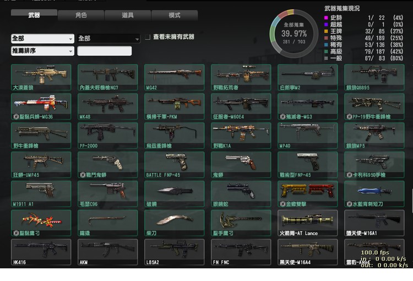Select the L85A2 rifle card
Viewport: 413px width, 281px height.
point(175,252)
